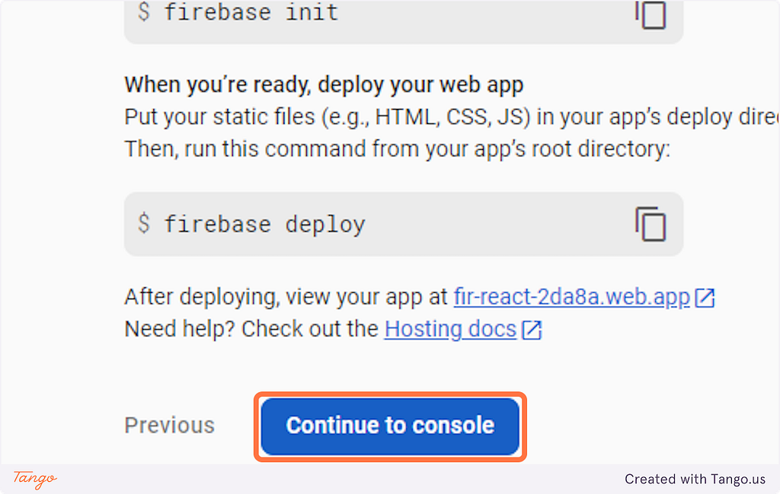Open the fir-react-2da8a.web.app link
The height and width of the screenshot is (494, 780).
click(x=571, y=297)
